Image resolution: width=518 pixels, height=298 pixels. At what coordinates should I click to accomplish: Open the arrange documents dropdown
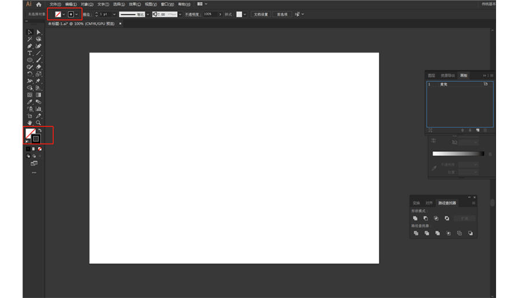pos(202,4)
